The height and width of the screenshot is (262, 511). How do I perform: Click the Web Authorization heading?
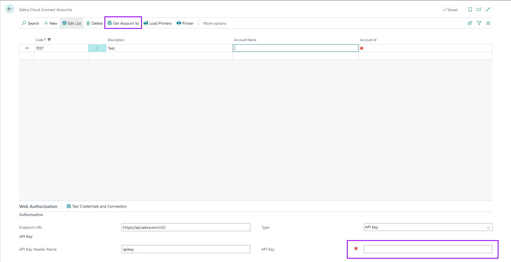tap(38, 206)
